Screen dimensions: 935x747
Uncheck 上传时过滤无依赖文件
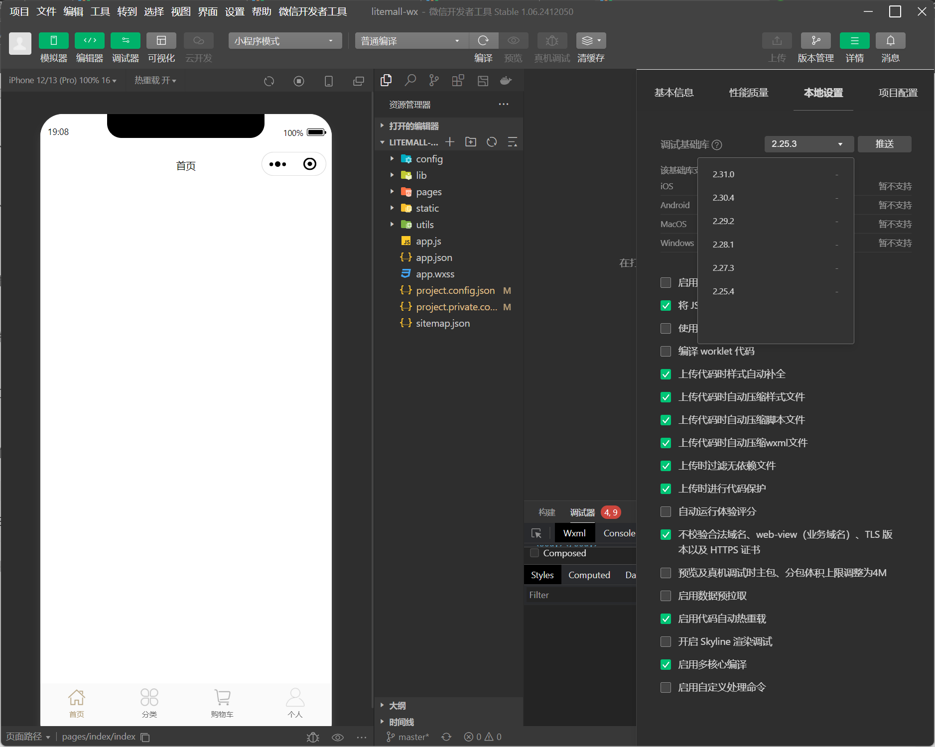pos(666,466)
